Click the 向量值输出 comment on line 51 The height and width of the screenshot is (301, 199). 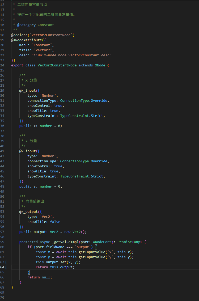tap(35, 201)
